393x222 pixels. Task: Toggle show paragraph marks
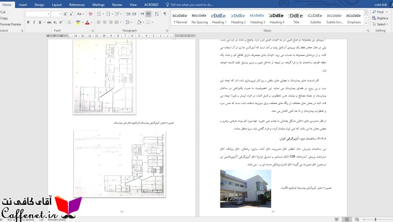point(165,14)
